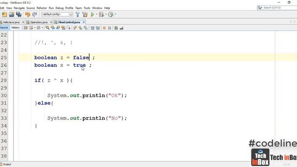Close the FlowControl.java tab

click(x=84, y=22)
